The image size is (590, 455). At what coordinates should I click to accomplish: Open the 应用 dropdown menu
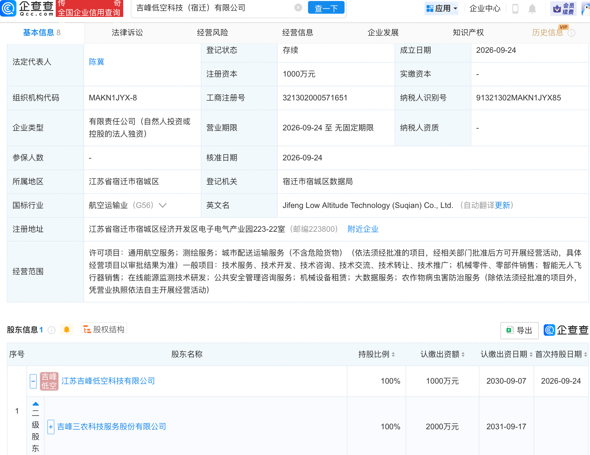pos(442,8)
